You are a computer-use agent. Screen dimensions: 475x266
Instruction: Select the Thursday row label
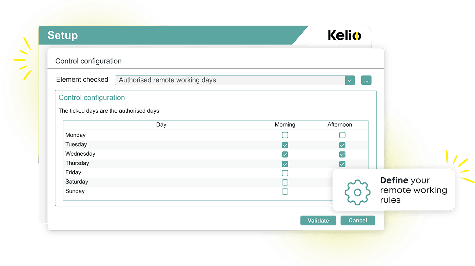coord(77,163)
